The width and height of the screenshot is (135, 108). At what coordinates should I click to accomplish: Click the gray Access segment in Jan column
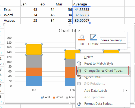click(34, 61)
